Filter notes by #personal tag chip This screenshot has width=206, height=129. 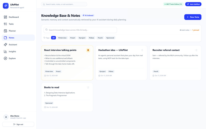point(110,38)
